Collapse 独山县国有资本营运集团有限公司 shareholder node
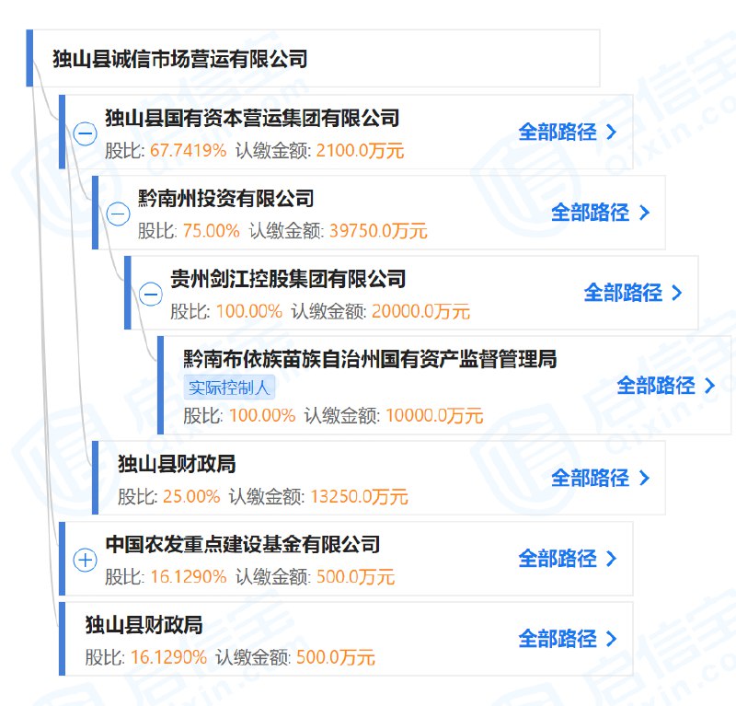Viewport: 736px width, 706px height. point(86,132)
